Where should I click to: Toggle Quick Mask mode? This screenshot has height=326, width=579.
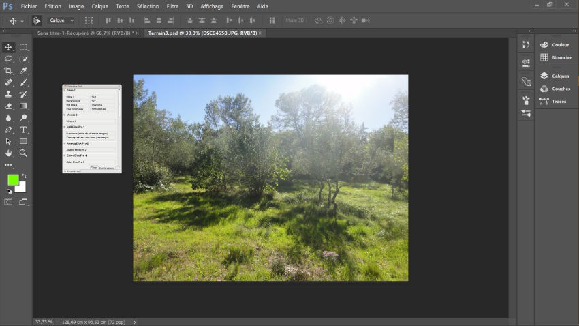(9, 202)
